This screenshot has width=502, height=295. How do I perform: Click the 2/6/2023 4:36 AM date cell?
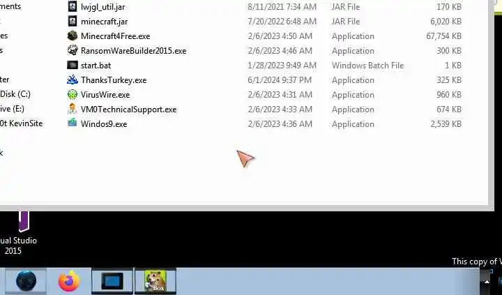tap(280, 124)
